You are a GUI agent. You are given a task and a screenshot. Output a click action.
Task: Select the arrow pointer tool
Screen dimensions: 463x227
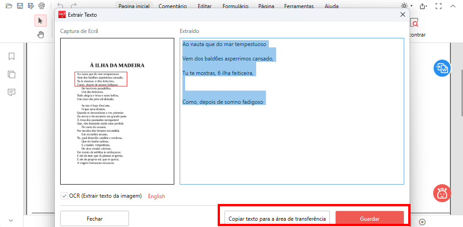pos(40,21)
